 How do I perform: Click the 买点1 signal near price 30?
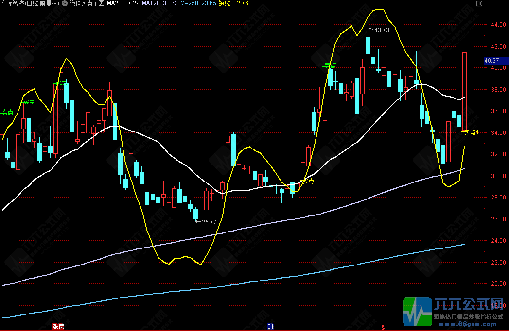tap(309, 181)
